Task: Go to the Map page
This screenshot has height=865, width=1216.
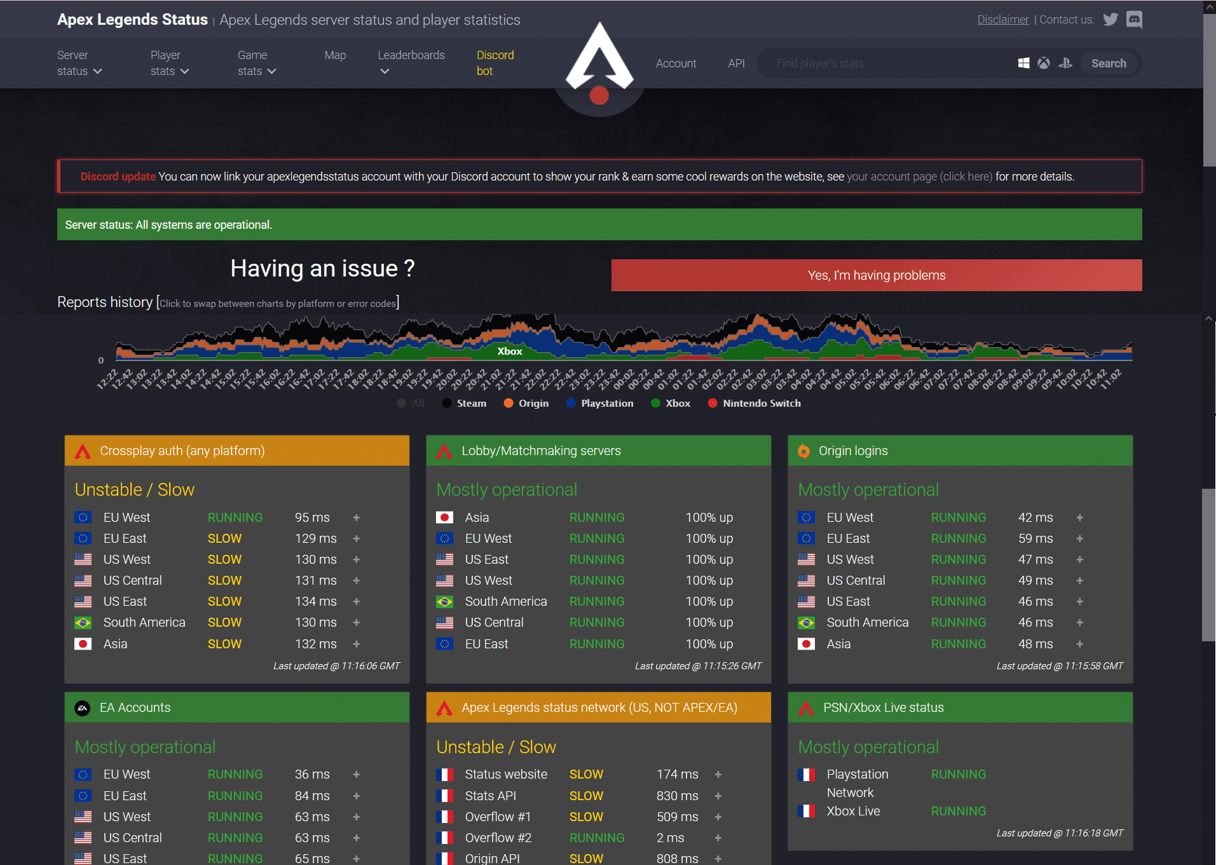Action: (335, 55)
